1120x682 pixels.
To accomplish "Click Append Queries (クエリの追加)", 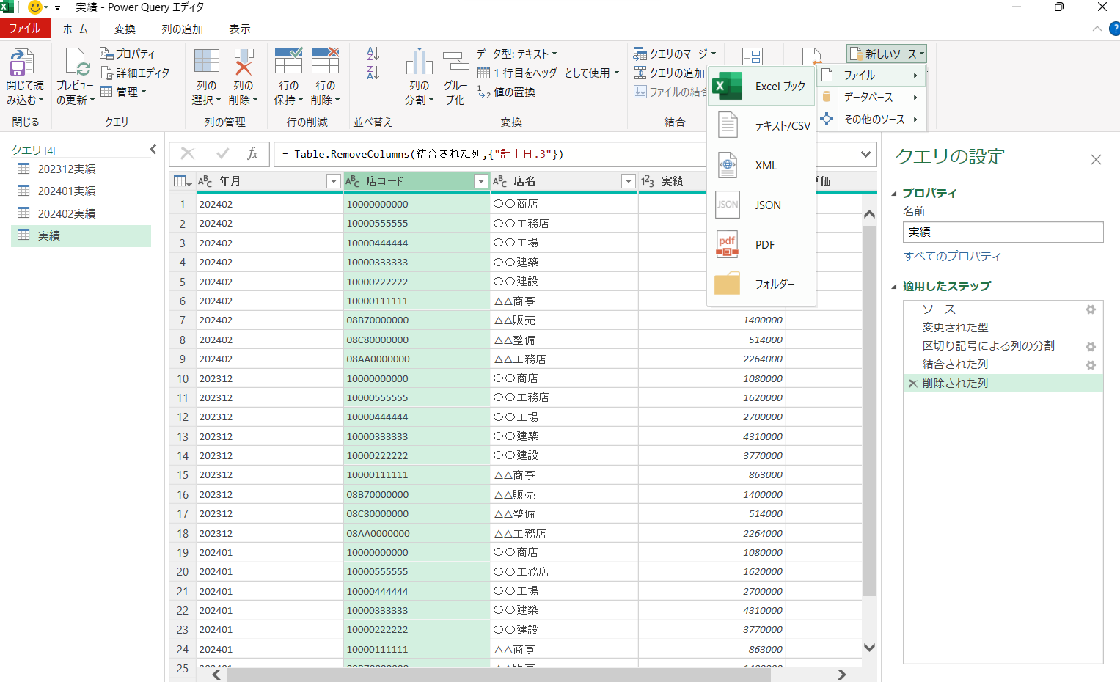I will [x=669, y=73].
